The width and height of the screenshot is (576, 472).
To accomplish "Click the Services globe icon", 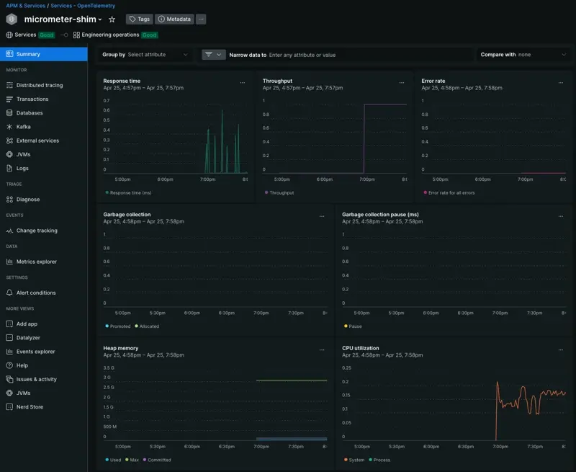I will click(9, 35).
